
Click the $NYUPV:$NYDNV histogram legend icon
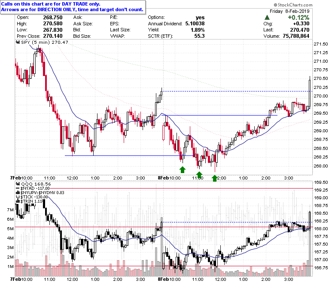[x=18, y=192]
